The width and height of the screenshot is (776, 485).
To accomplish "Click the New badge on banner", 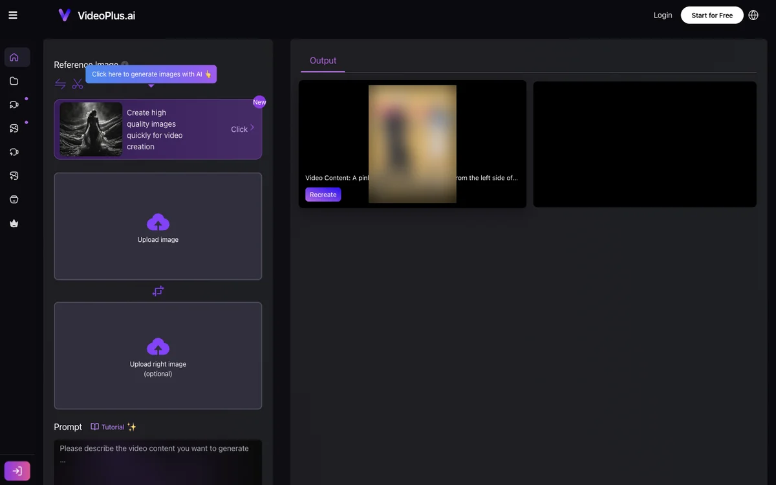I will (x=259, y=102).
